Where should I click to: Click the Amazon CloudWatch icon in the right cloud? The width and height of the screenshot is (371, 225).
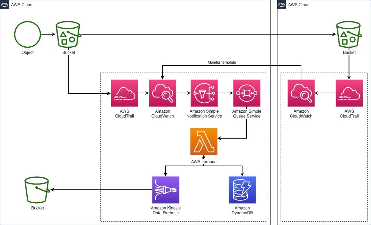point(301,93)
